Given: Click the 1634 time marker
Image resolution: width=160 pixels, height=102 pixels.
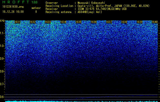Looking at the screenshot, I should 63,22.
